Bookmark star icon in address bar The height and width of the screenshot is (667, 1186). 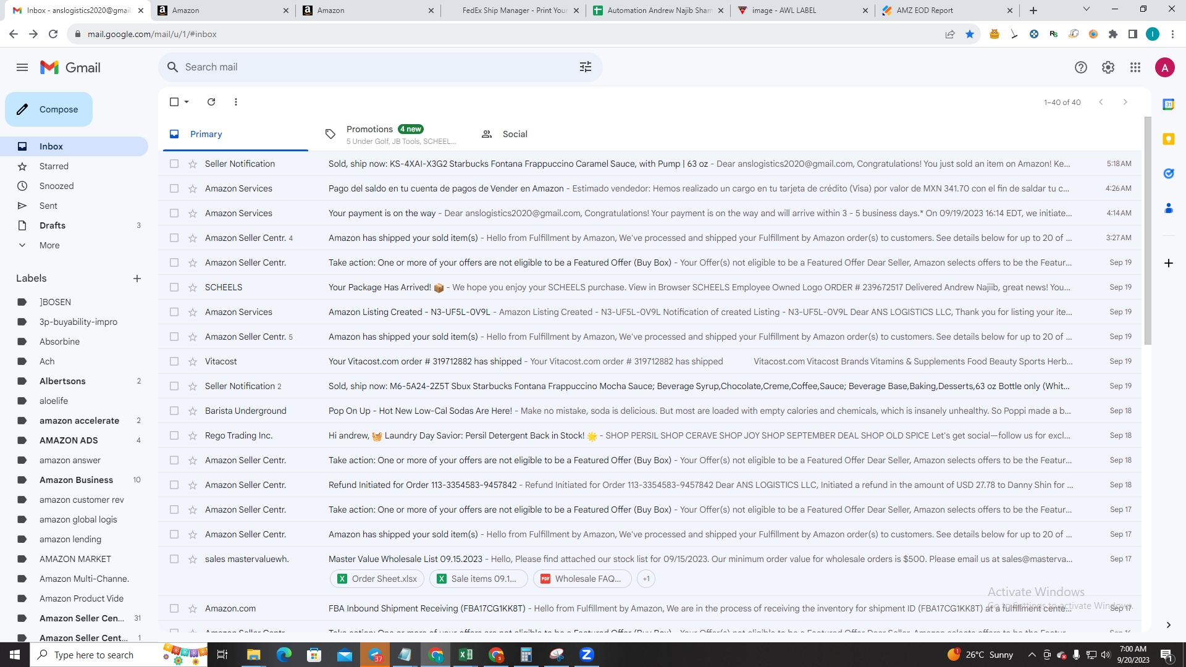click(x=970, y=34)
